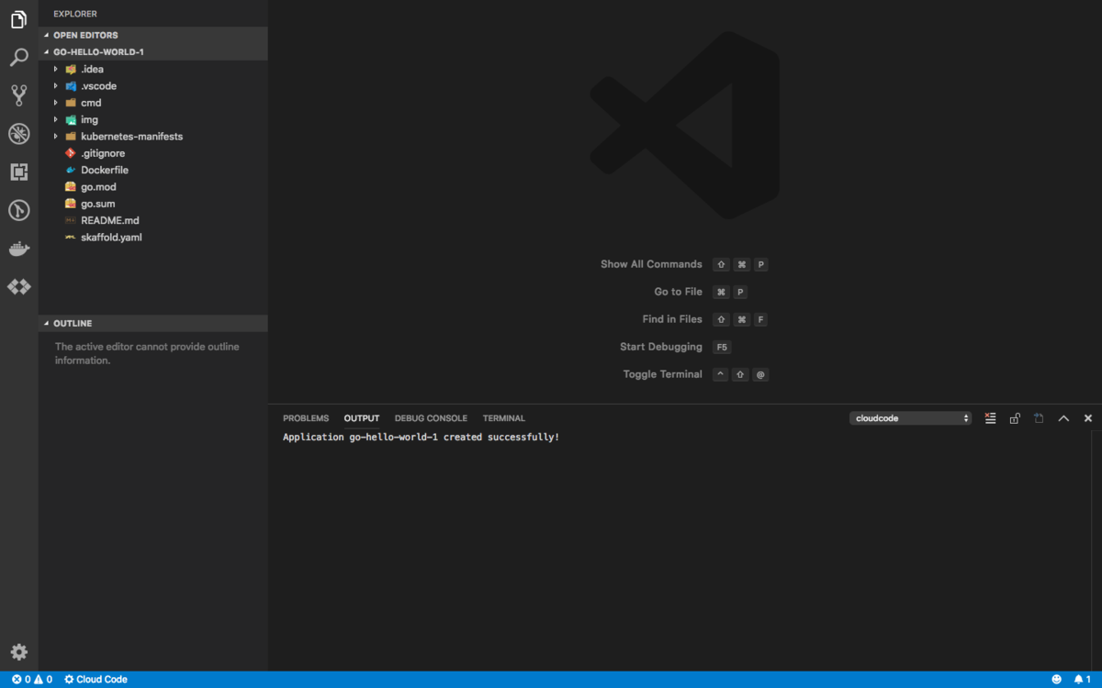The width and height of the screenshot is (1102, 688).
Task: Open the Debug view bug icon
Action: (18, 134)
